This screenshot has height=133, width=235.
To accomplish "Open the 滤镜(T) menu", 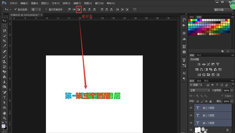I will pos(77,3).
